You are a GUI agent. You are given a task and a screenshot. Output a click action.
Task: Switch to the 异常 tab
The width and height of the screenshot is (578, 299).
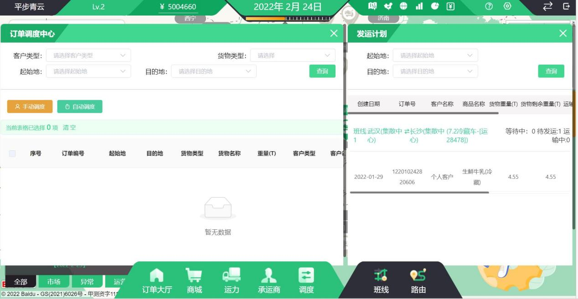(88, 282)
